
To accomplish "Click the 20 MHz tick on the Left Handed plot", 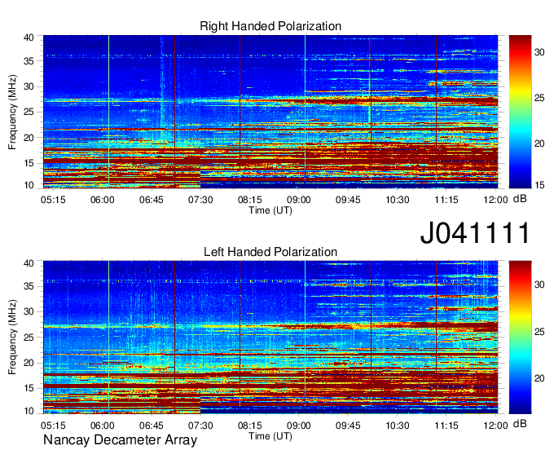I will 29,363.
